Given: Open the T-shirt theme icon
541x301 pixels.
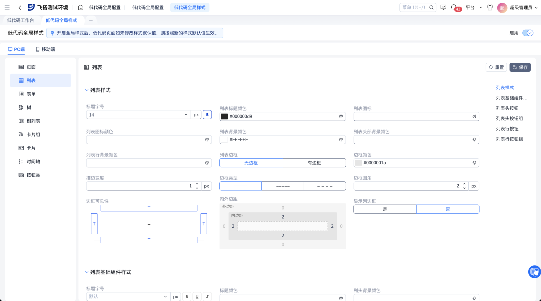Looking at the screenshot, I should tap(490, 7).
